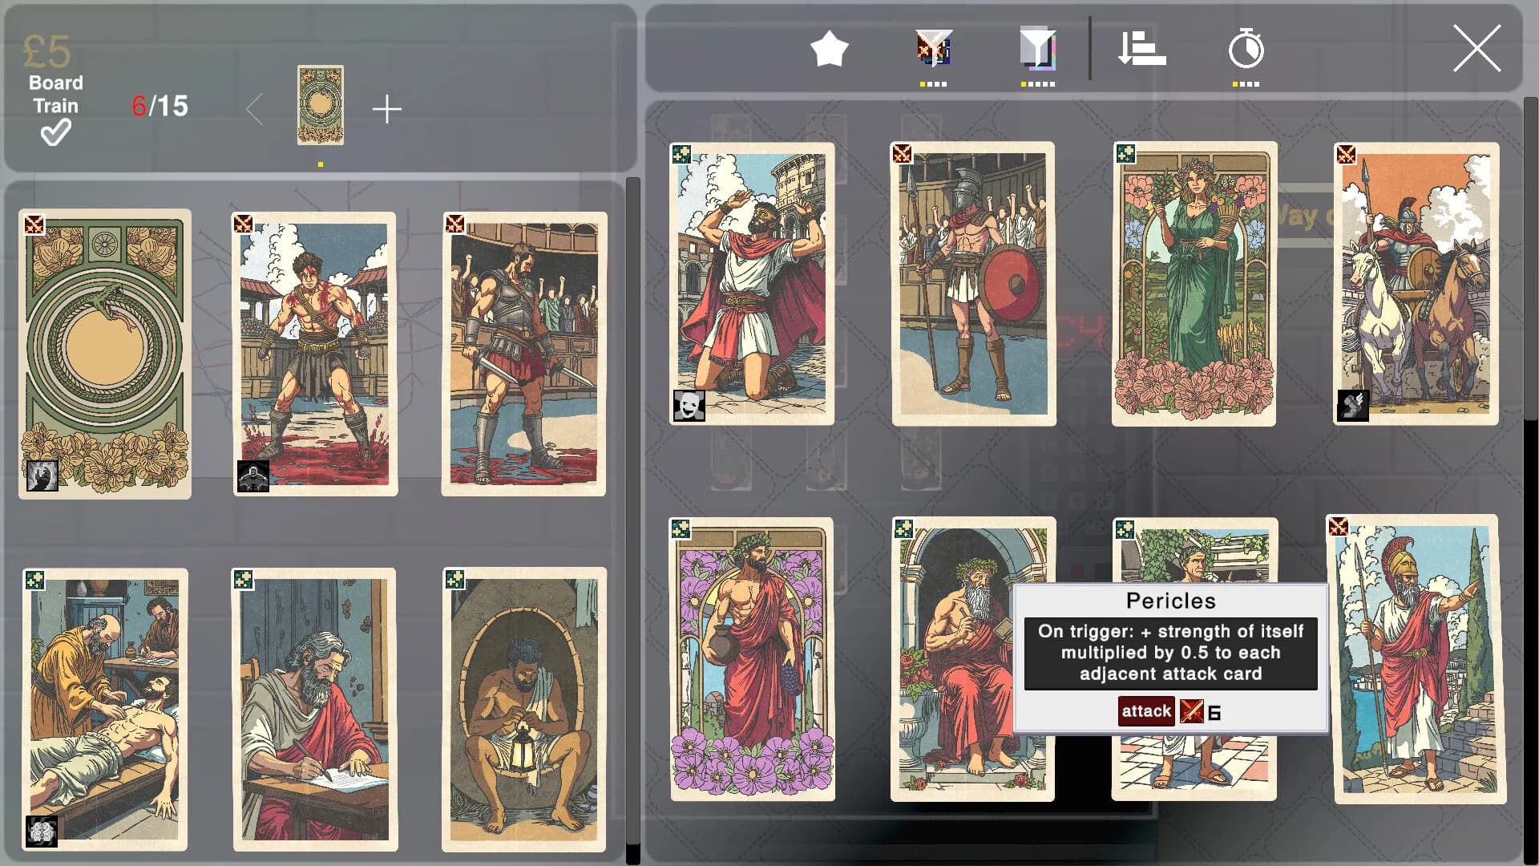The image size is (1539, 866).
Task: Click the attack type badge on the ouroboros card
Action: pyautogui.click(x=34, y=224)
